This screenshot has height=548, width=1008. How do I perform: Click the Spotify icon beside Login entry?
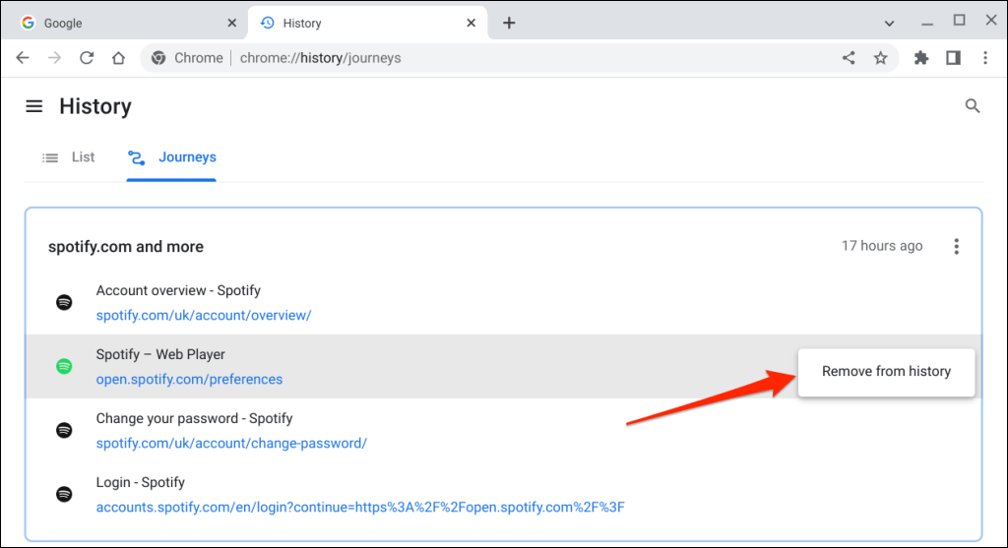[64, 494]
